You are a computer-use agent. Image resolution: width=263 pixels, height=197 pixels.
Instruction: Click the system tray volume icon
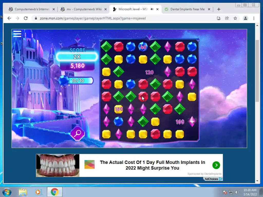point(237,192)
